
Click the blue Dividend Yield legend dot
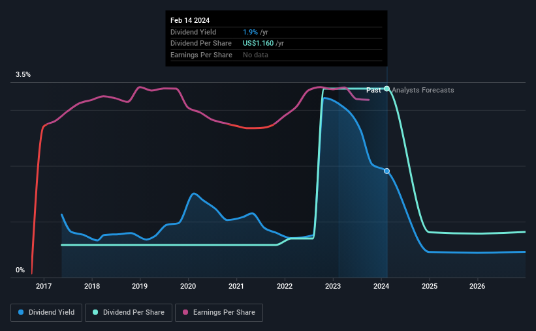pos(21,312)
